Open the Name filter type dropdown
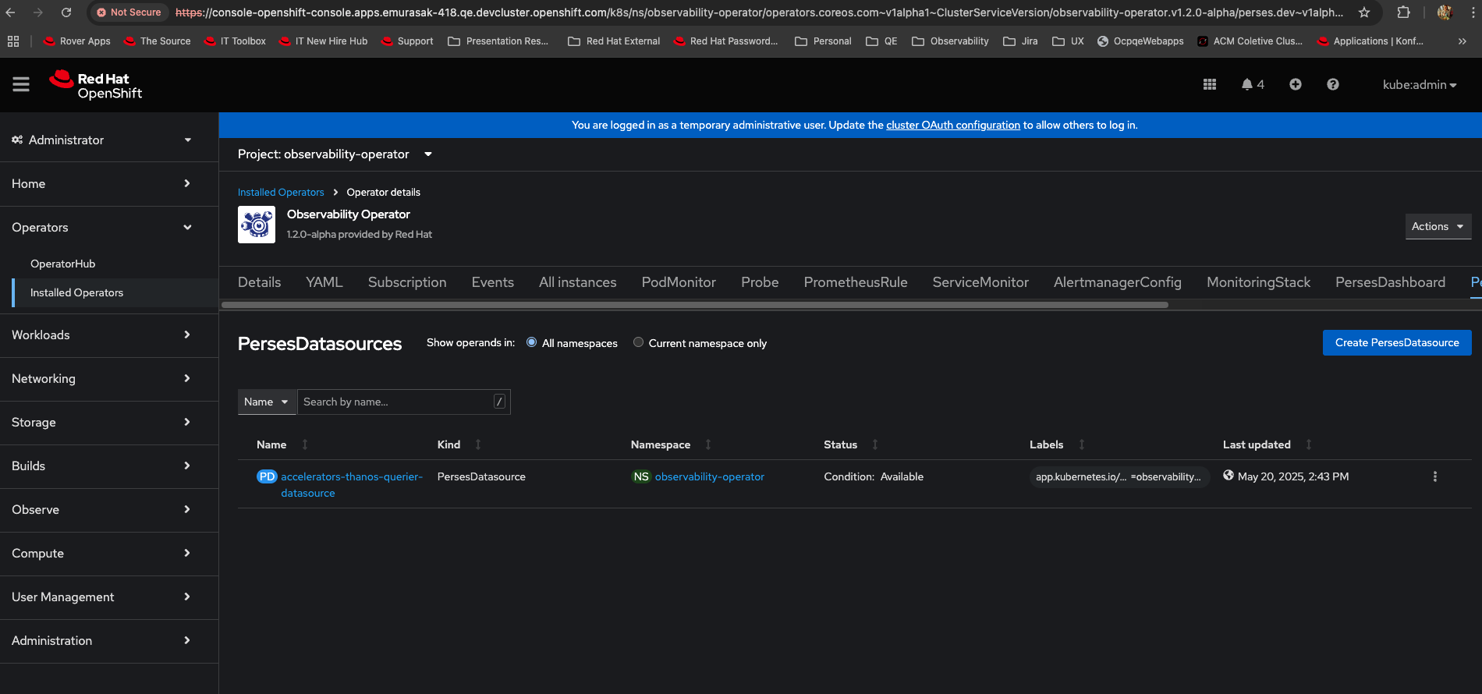This screenshot has width=1482, height=694. [x=267, y=402]
